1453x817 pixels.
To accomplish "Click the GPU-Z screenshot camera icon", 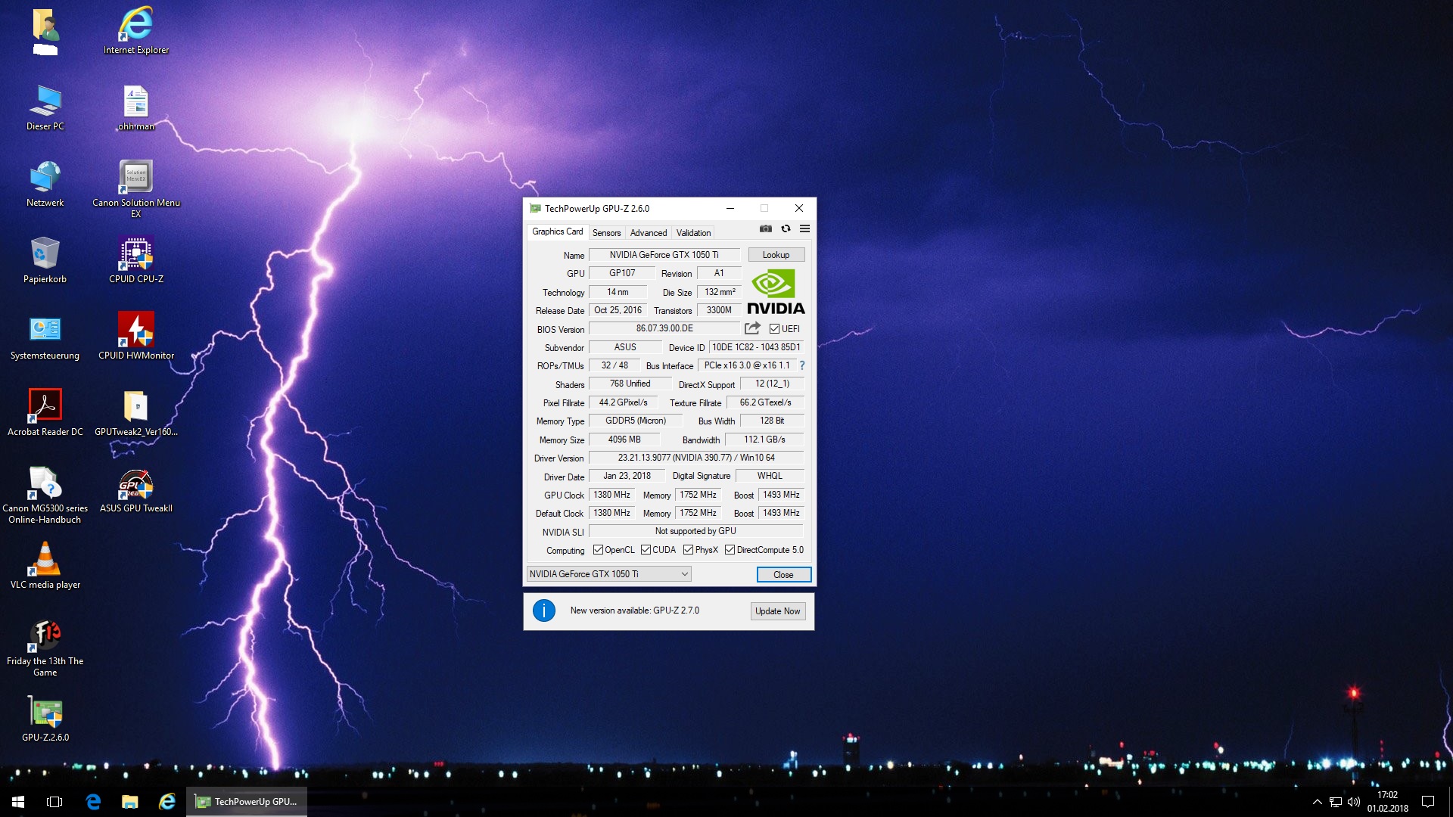I will coord(766,228).
